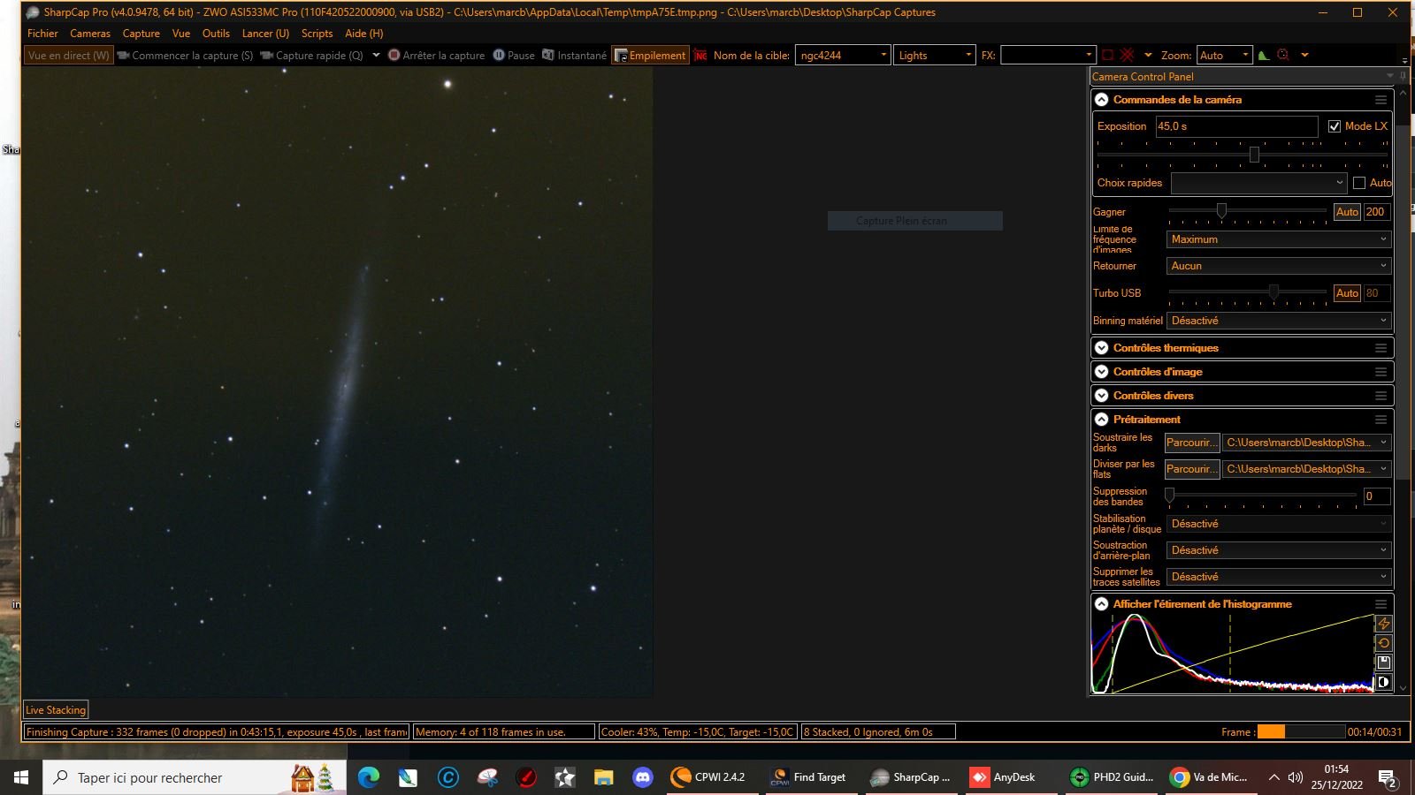Open hamburger menu of Contrôles d'image
The width and height of the screenshot is (1415, 795).
[x=1381, y=372]
